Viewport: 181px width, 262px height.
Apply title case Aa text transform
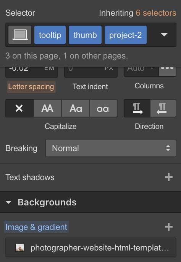click(76, 108)
